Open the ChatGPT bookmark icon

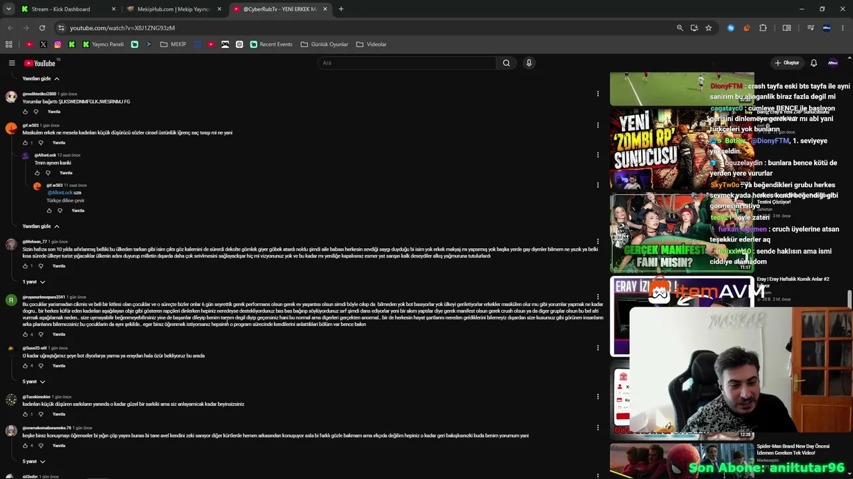[239, 45]
